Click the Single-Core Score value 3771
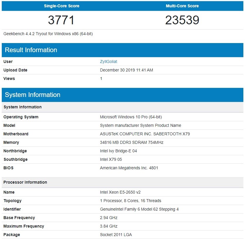246x239 pixels. 61,20
